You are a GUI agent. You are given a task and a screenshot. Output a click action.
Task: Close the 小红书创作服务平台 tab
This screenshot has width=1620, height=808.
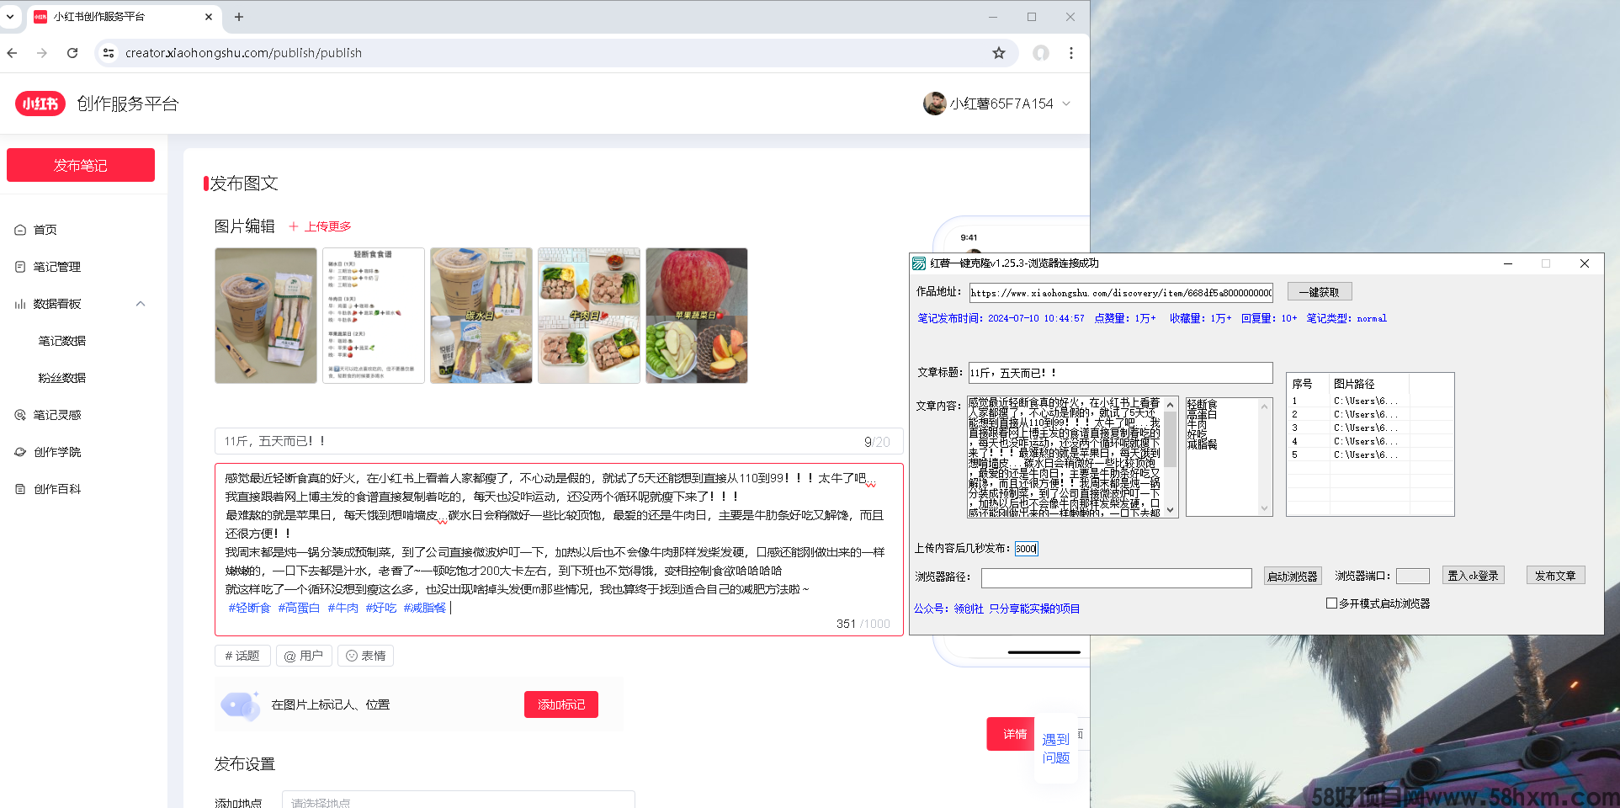tap(209, 17)
